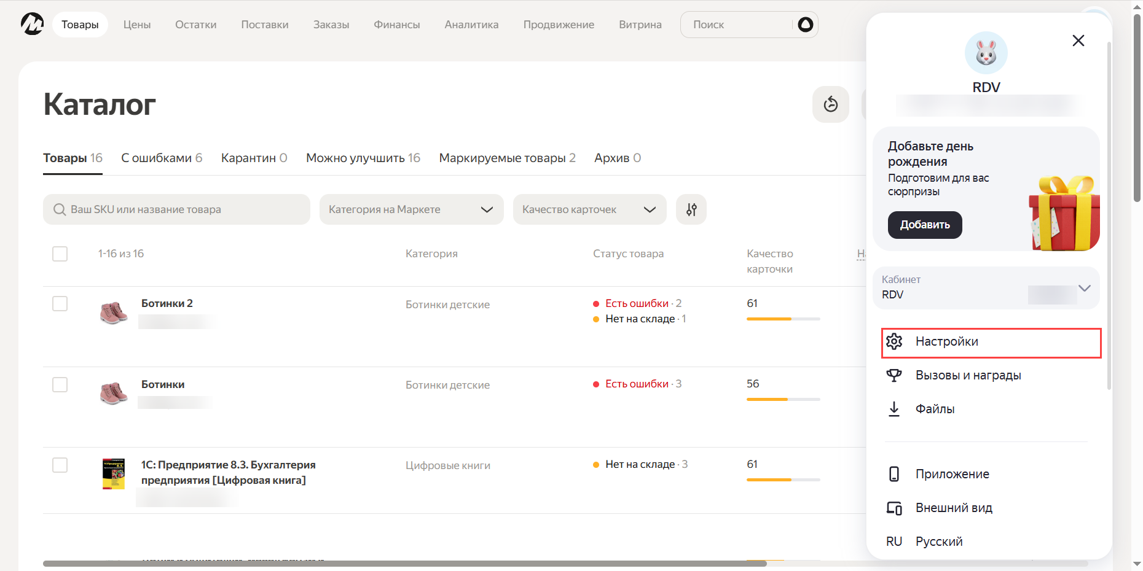Viewport: 1143px width, 571px height.
Task: Click the trophy icon for Вызовы и награды
Action: [894, 375]
